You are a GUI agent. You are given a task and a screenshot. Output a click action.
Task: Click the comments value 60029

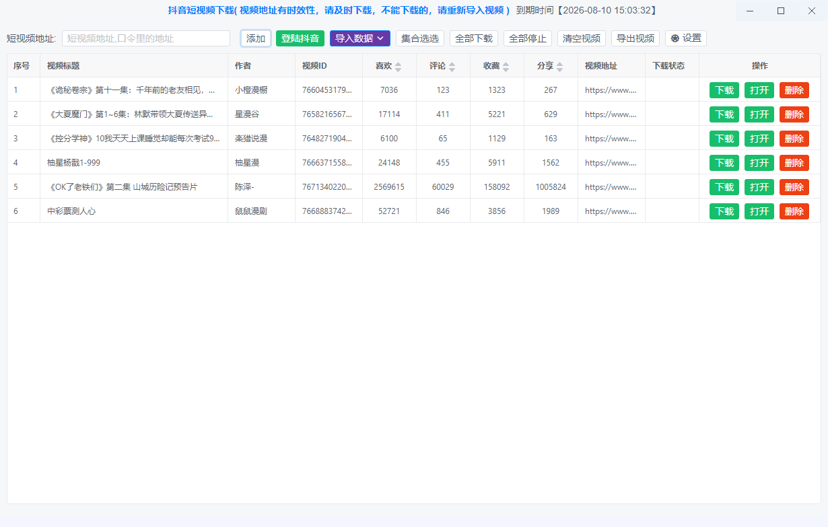(x=443, y=187)
